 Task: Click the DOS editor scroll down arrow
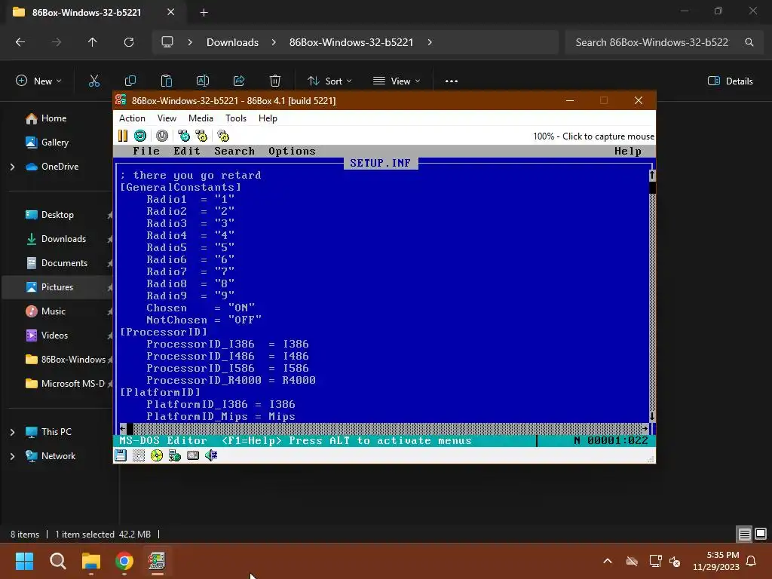pyautogui.click(x=652, y=416)
